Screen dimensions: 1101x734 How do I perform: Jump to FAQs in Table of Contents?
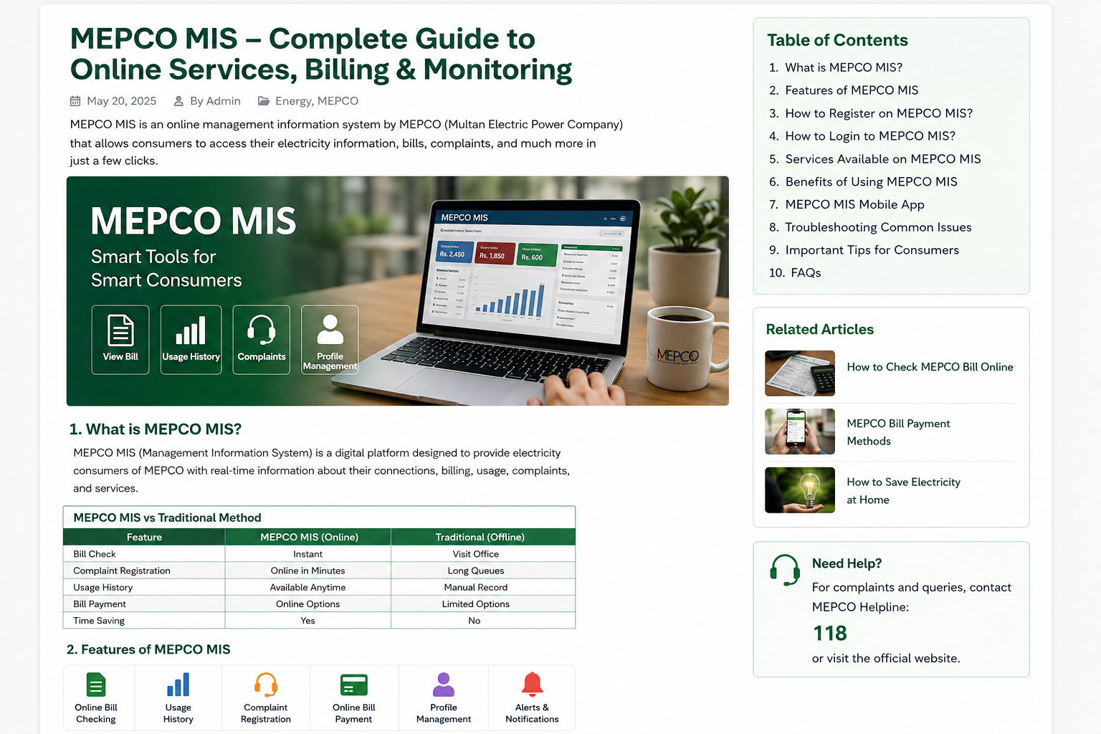(806, 273)
